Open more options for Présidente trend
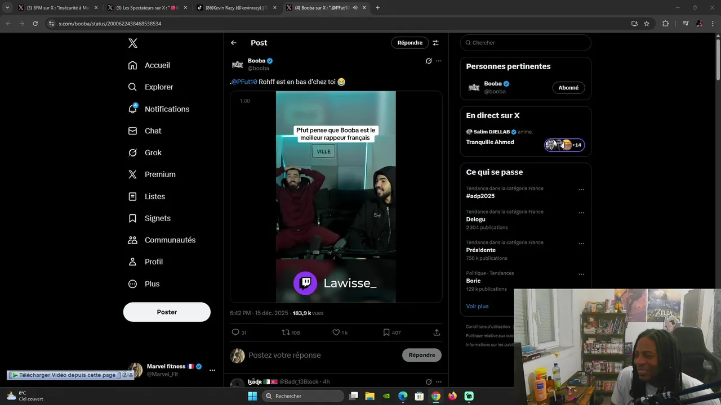Viewport: 721px width, 405px height. coord(581,244)
